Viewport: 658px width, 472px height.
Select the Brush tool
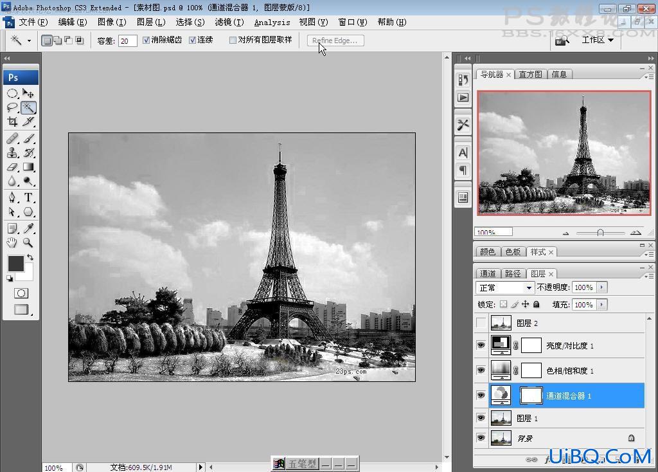28,138
